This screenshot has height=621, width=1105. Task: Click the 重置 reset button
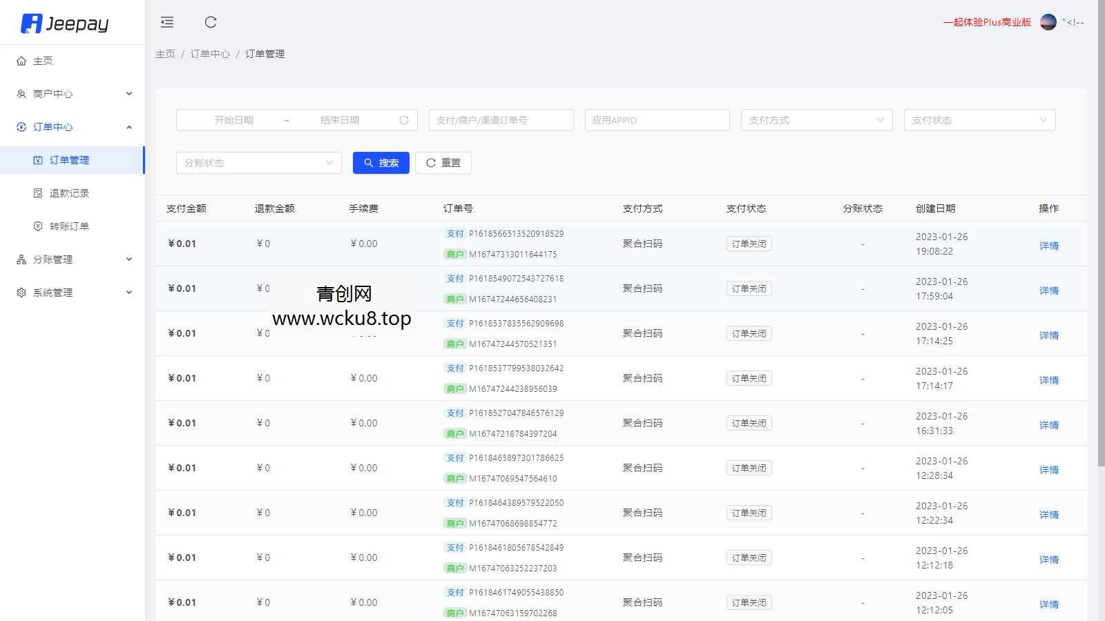(443, 163)
